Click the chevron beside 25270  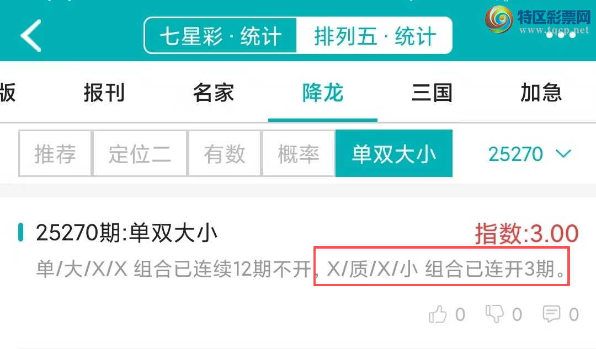click(563, 153)
